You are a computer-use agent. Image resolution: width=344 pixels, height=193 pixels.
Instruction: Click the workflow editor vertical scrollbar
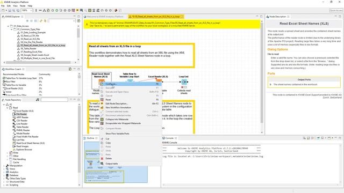coord(262,72)
